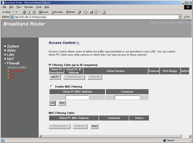This screenshot has width=193, height=143.
Task: Click the History toolbar icon
Action: (79, 12)
